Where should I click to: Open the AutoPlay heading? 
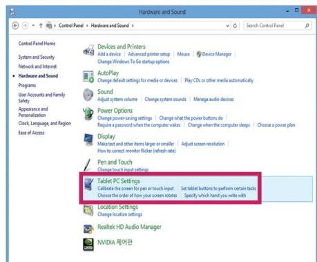pyautogui.click(x=108, y=73)
